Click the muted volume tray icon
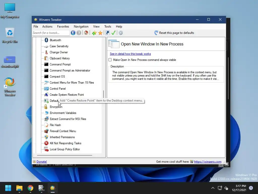This screenshot has width=258, height=194. click(226, 188)
